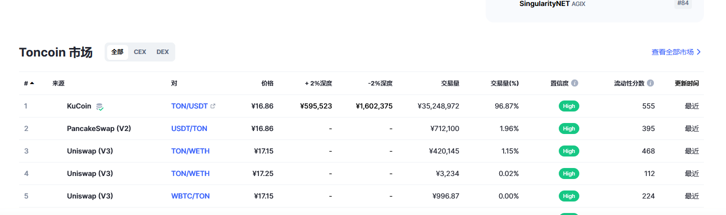Open the 查看全部市场 link
Viewport: 726px width, 215px height.
coord(676,52)
